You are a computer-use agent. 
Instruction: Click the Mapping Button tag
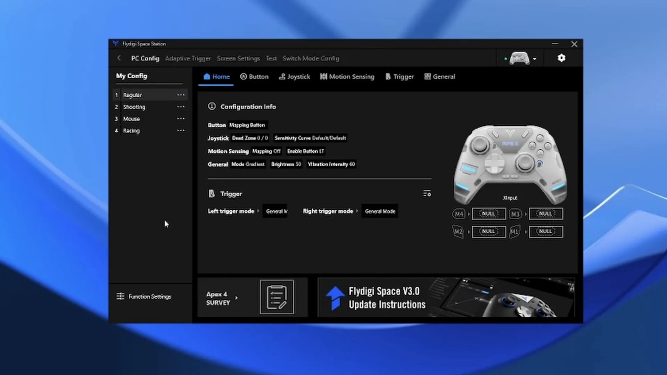pyautogui.click(x=247, y=125)
